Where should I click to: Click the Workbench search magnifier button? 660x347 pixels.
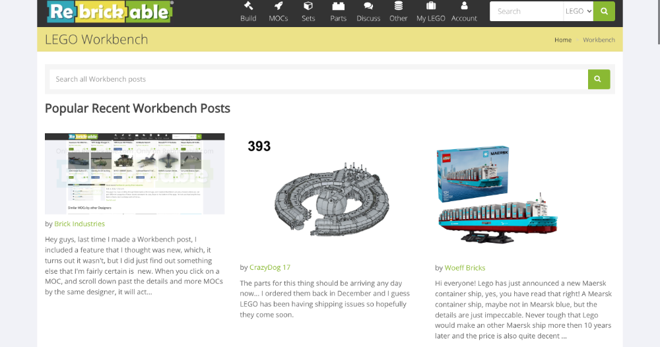click(x=599, y=79)
